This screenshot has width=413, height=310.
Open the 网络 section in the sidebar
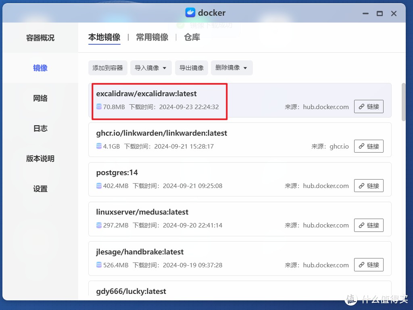(40, 98)
